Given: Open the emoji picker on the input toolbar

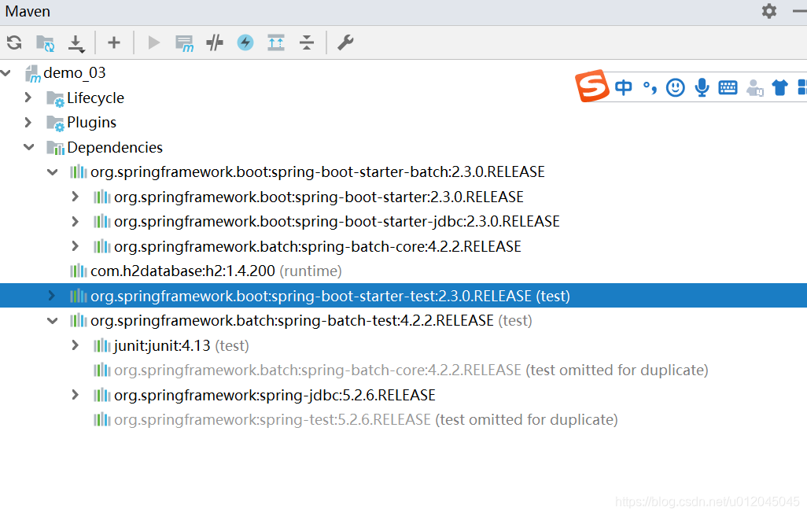Looking at the screenshot, I should 675,87.
